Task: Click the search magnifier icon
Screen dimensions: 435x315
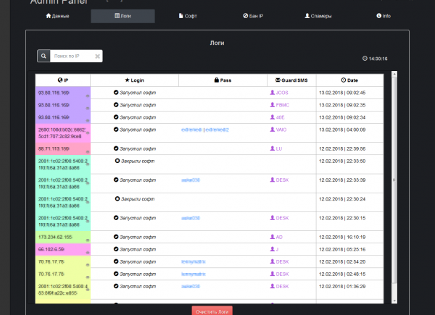Action: pyautogui.click(x=43, y=56)
